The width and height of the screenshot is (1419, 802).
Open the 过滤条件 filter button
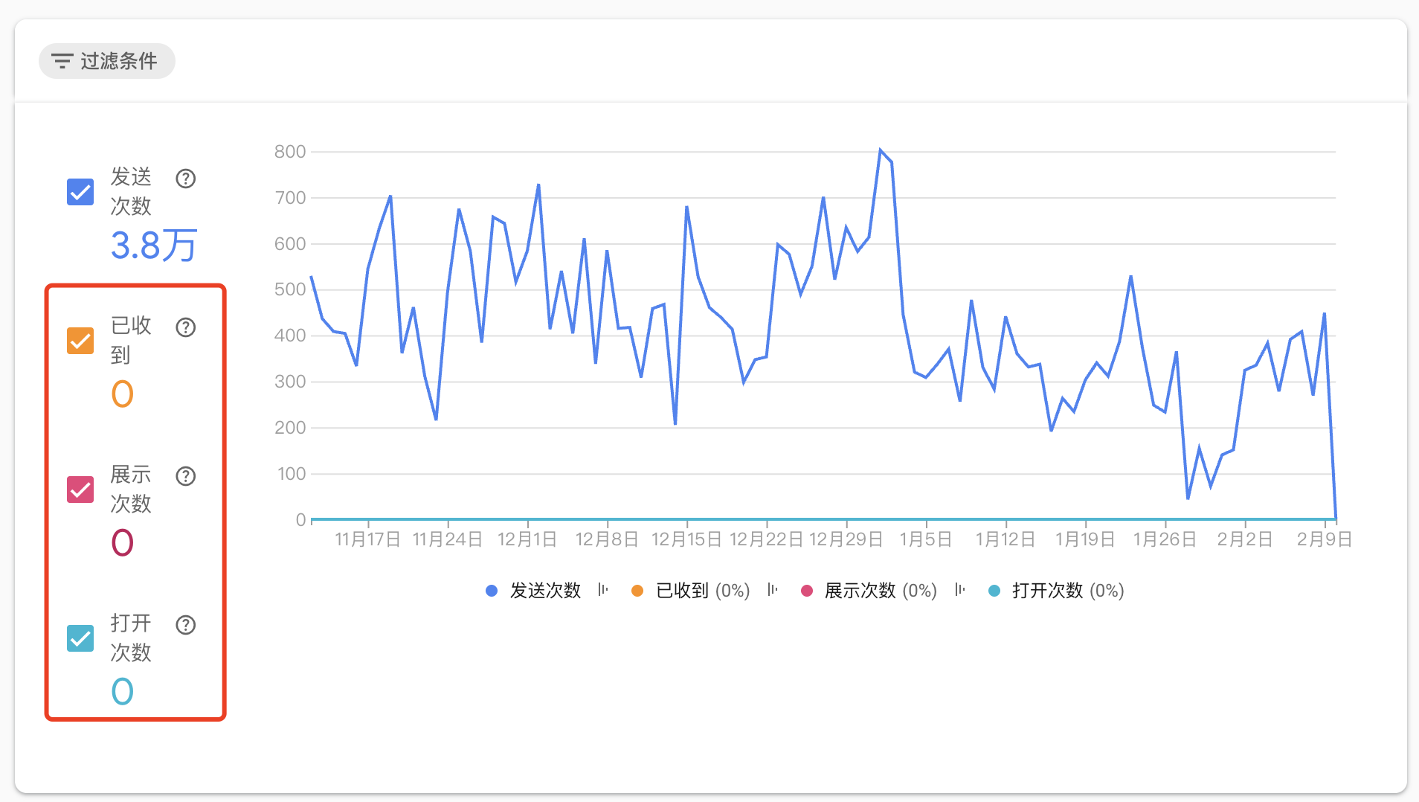click(106, 61)
